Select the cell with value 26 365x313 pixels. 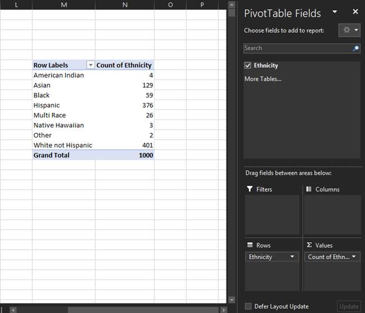[125, 115]
